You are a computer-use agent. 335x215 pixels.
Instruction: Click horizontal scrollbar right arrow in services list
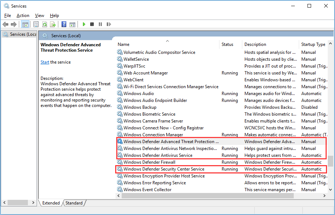324,195
